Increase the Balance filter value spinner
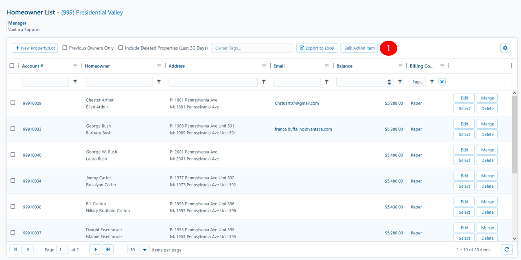 coord(390,80)
